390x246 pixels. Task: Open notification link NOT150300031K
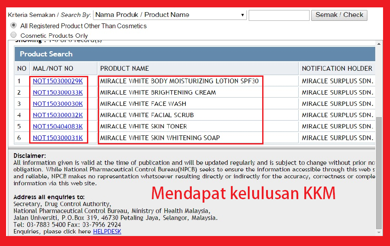pos(58,138)
